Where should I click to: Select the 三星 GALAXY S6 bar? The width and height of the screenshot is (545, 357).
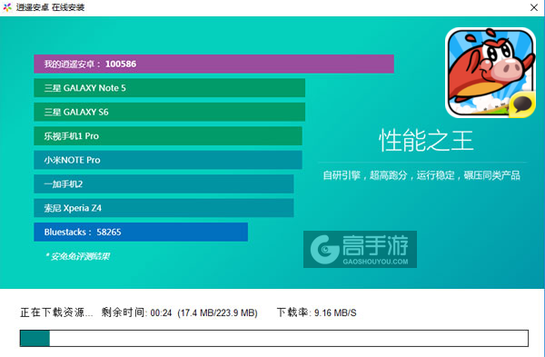click(x=169, y=112)
